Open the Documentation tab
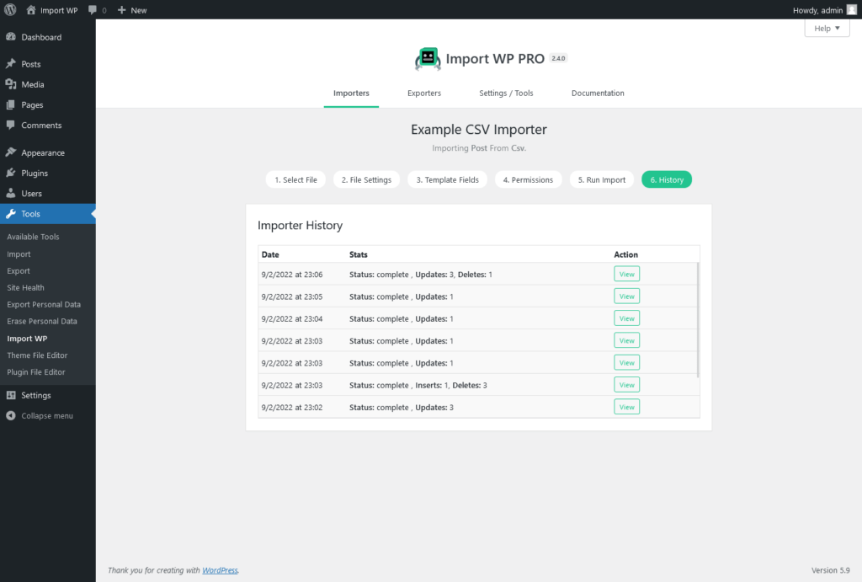Image resolution: width=862 pixels, height=582 pixels. coord(598,93)
